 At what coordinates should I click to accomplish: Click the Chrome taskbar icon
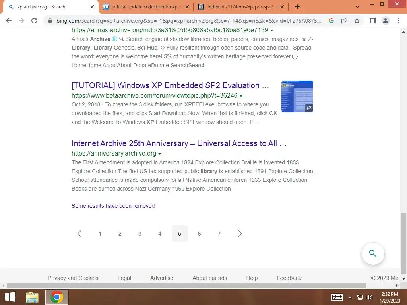[57, 297]
